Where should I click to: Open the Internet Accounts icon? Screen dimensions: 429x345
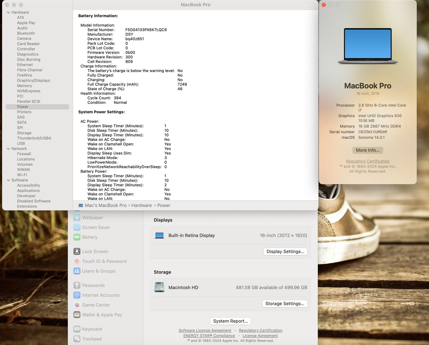(77, 295)
